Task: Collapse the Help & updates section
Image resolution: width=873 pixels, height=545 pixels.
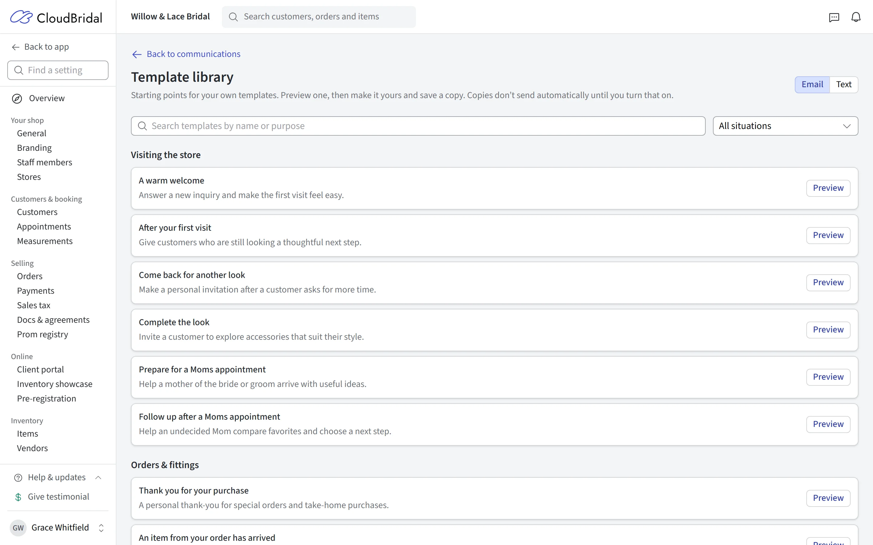Action: click(98, 477)
